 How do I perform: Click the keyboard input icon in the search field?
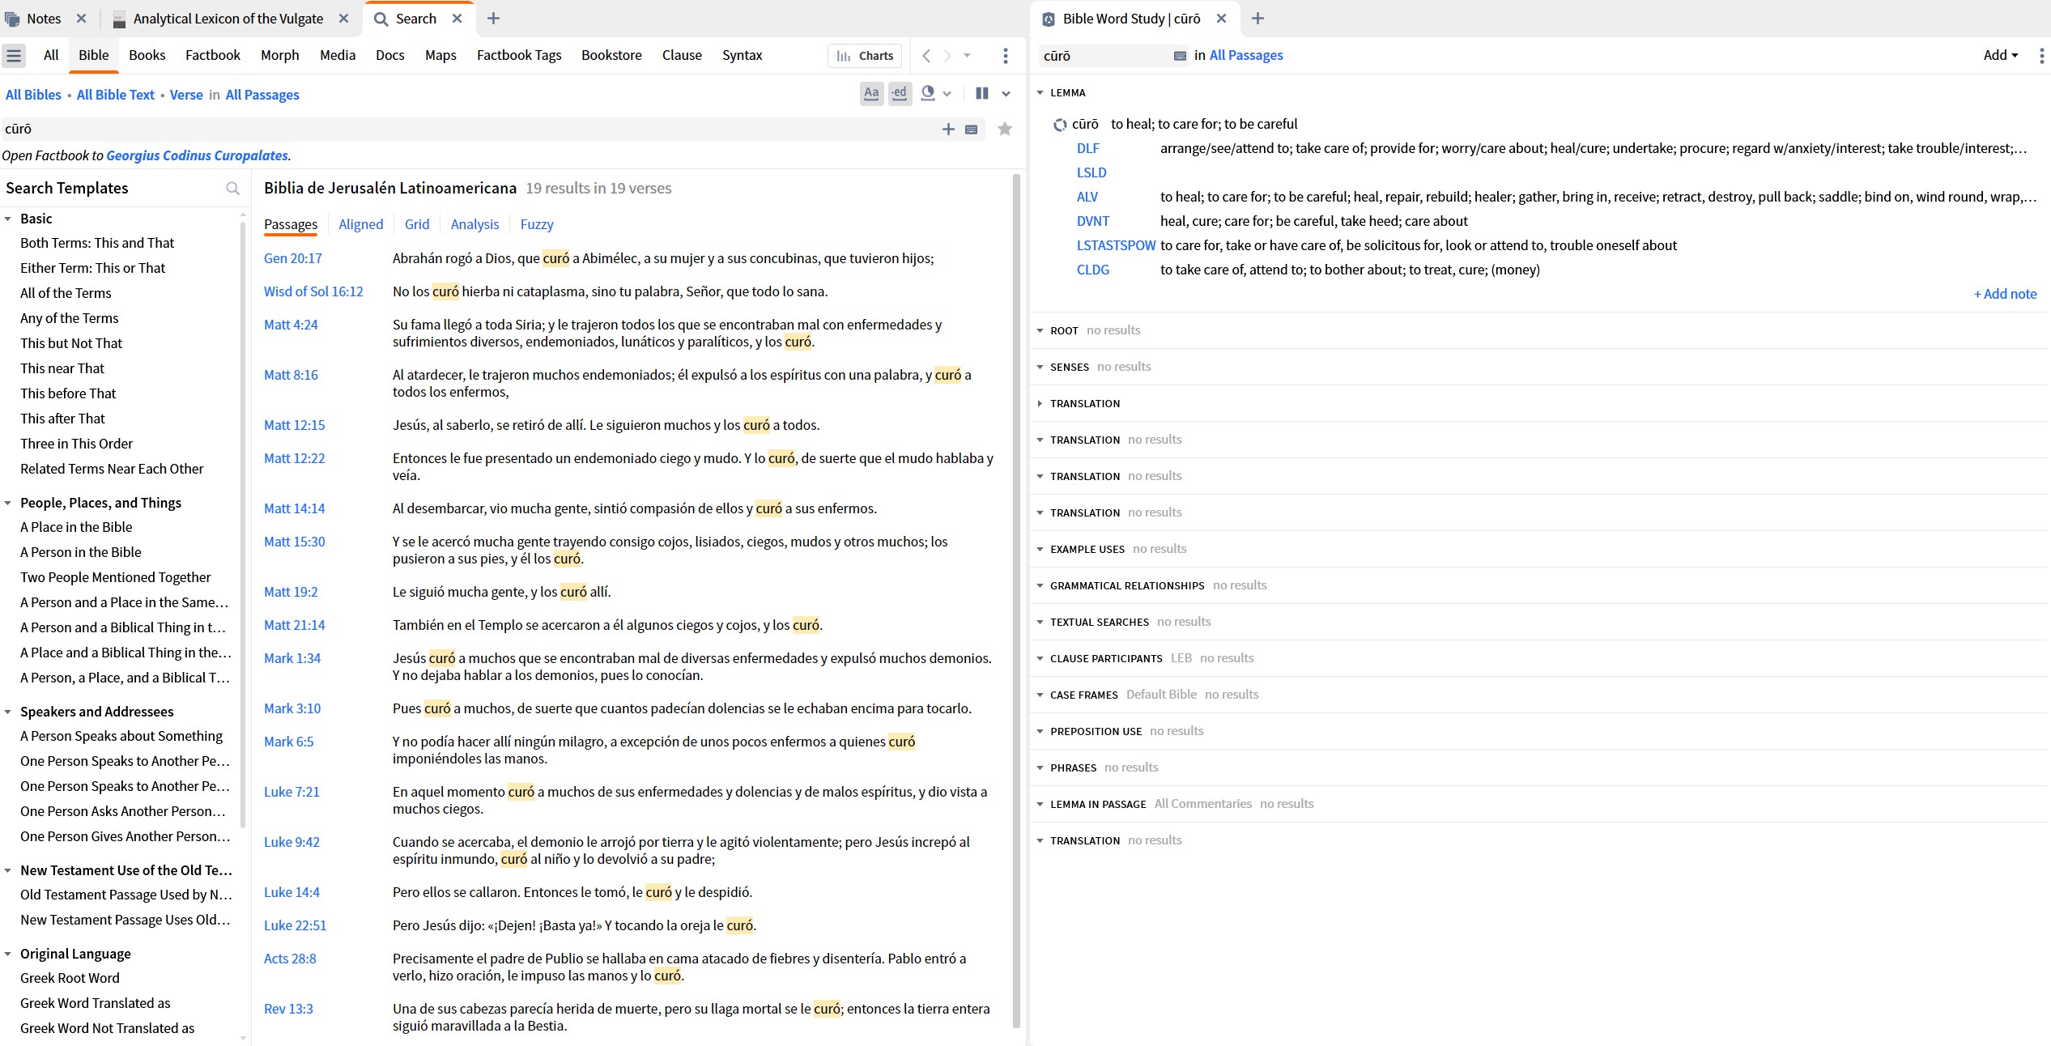point(970,129)
